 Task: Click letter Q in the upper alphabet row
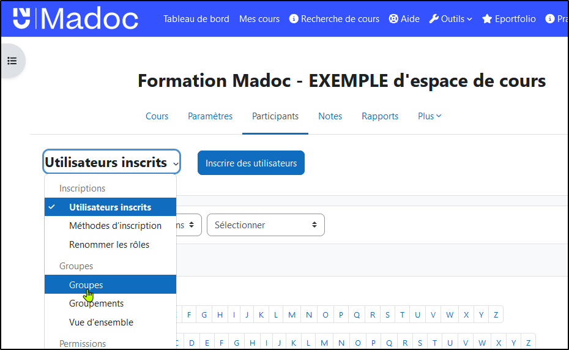pyautogui.click(x=357, y=315)
